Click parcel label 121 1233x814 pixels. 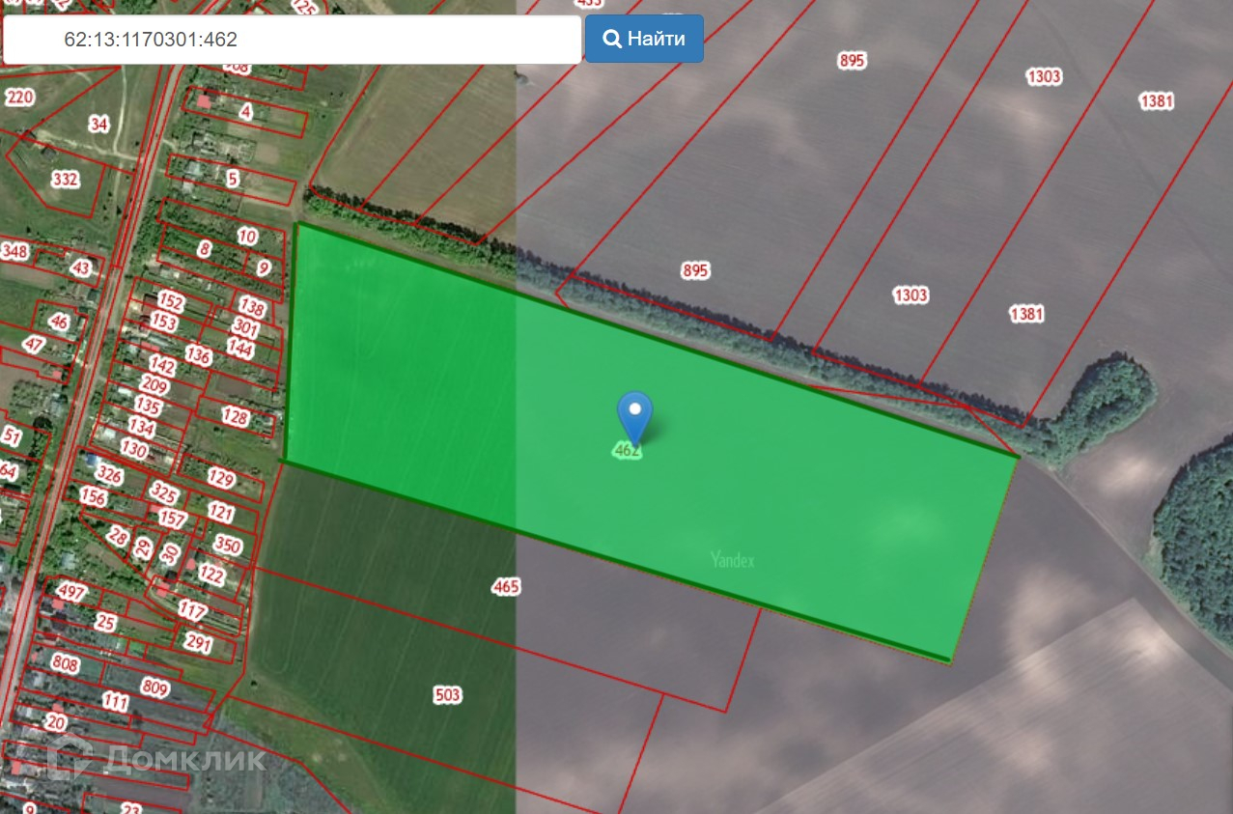click(221, 512)
